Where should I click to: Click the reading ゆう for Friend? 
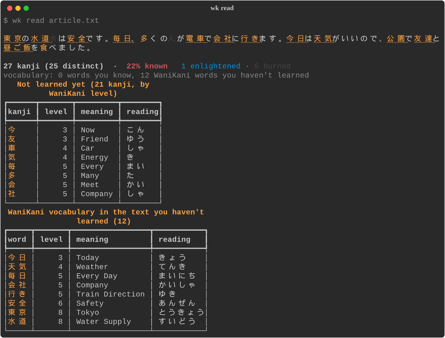[136, 139]
